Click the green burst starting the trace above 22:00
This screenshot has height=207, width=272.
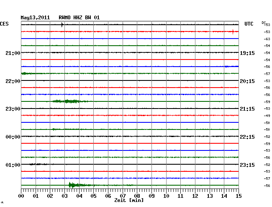click(x=26, y=73)
